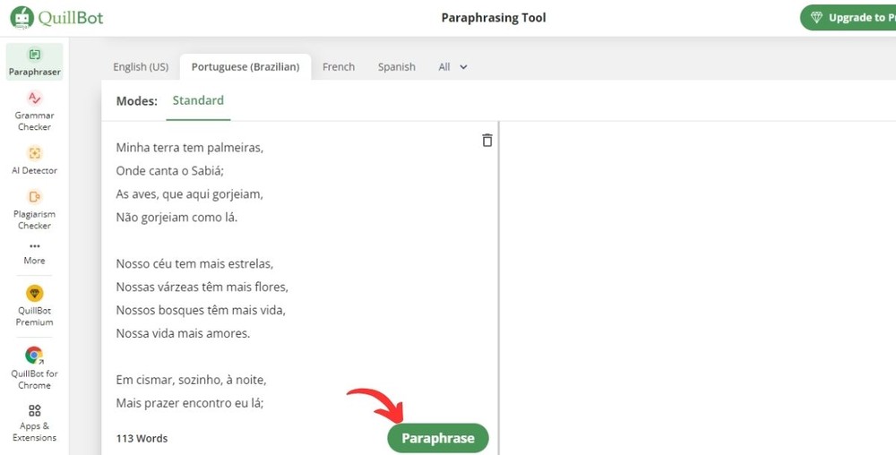This screenshot has width=896, height=455.
Task: Click the green Paraphrase button
Action: pyautogui.click(x=438, y=438)
